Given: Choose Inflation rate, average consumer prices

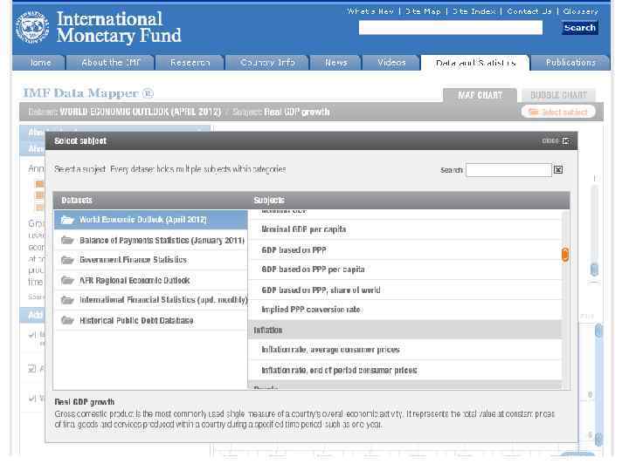Looking at the screenshot, I should coord(404,350).
